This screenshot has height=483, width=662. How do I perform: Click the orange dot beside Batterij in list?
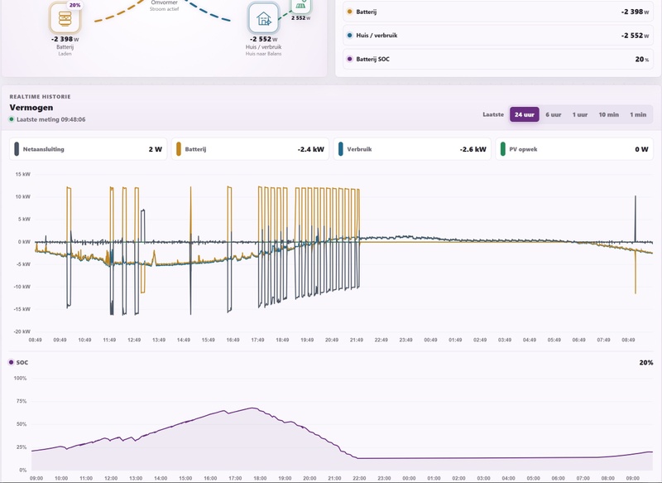(x=349, y=12)
